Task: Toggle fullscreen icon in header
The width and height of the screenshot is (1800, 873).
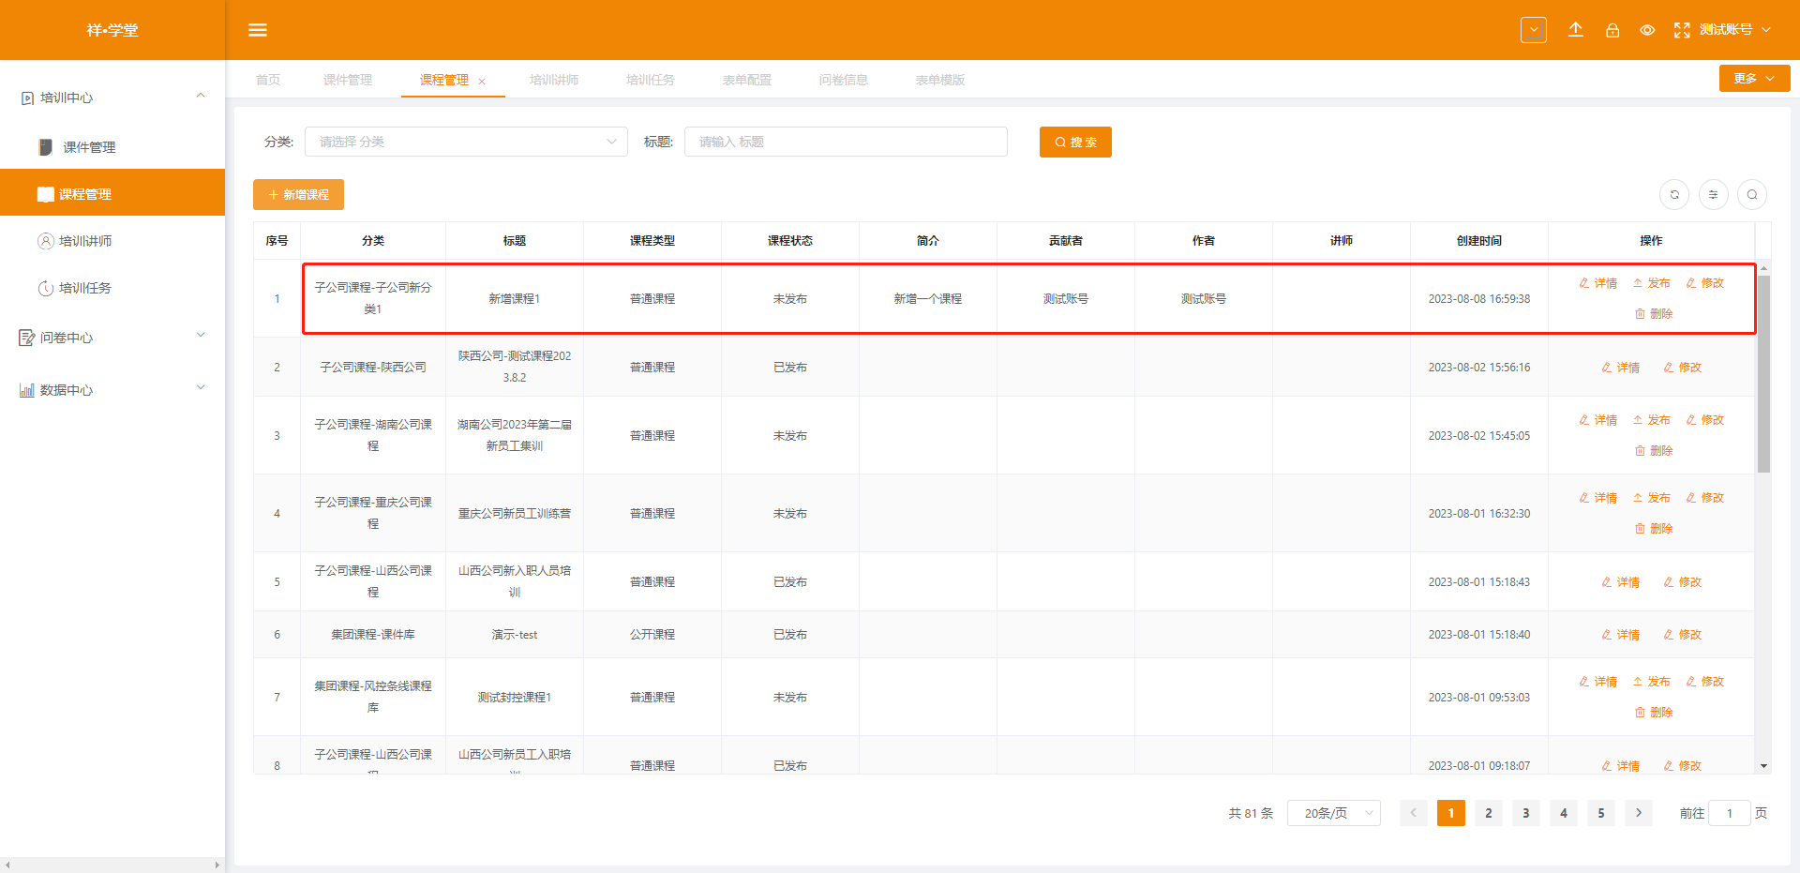Action: pos(1682,30)
